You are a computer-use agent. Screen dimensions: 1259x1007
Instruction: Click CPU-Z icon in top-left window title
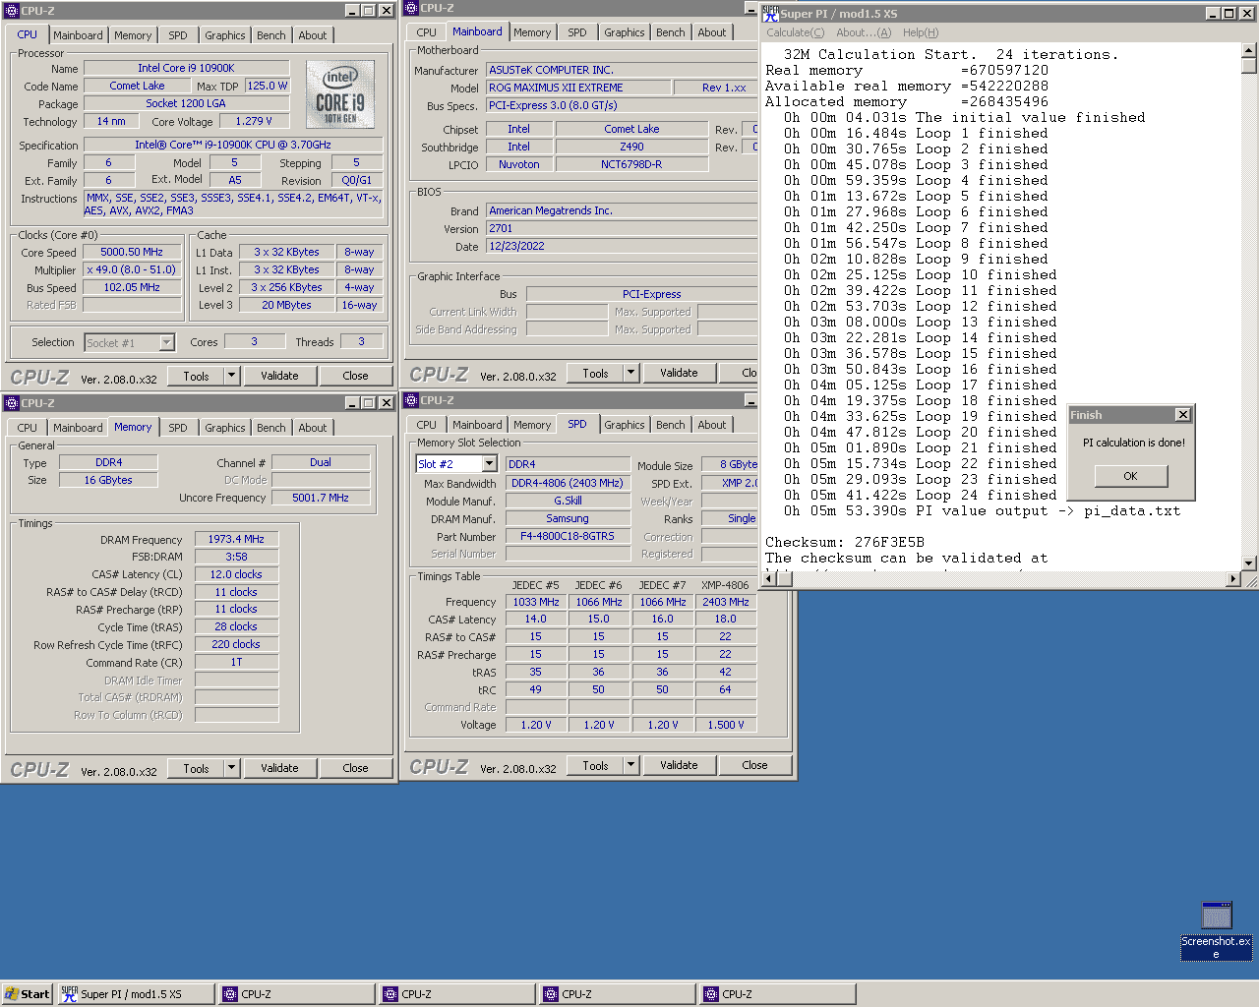[x=12, y=11]
